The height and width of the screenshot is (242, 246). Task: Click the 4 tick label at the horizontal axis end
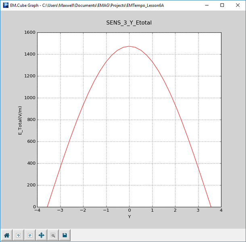[x=221, y=211]
